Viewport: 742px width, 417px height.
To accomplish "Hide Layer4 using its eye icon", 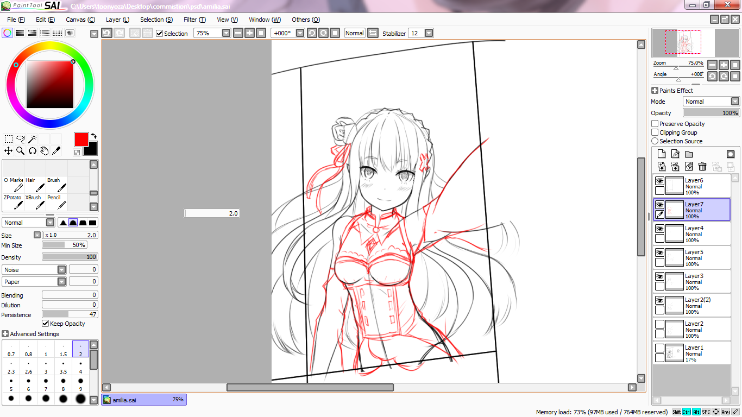I will (659, 229).
